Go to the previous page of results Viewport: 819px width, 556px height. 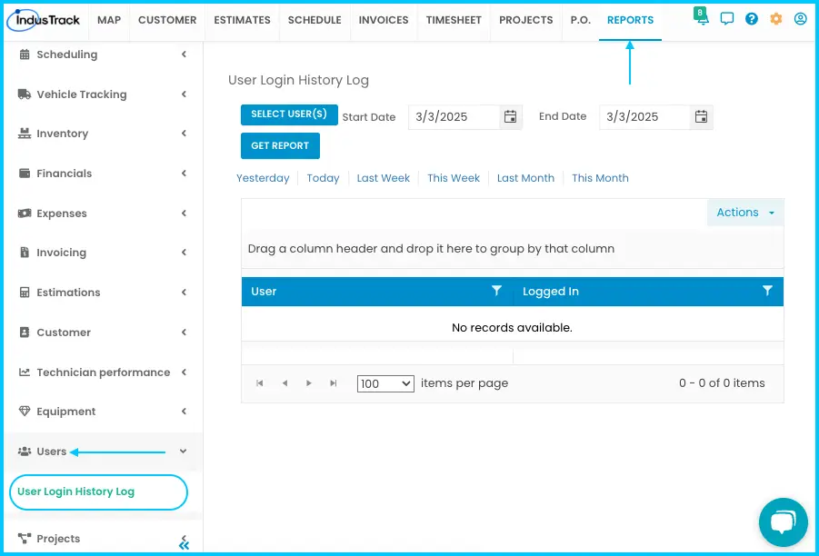[285, 383]
